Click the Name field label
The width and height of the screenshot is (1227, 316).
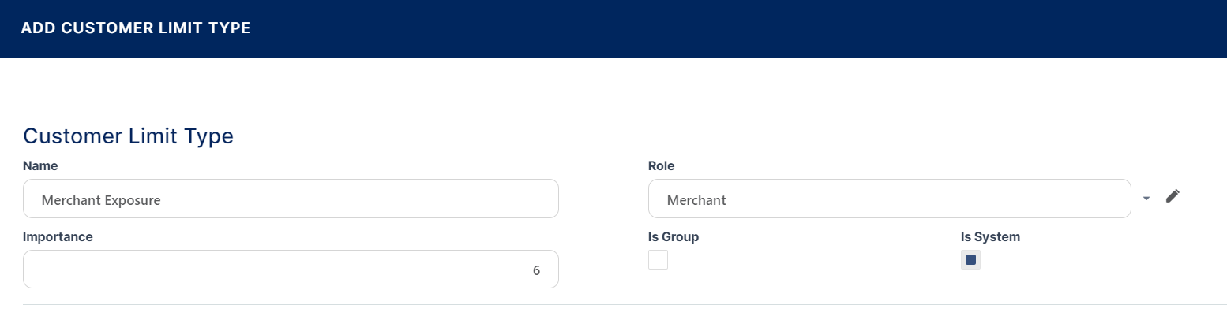[x=40, y=165]
